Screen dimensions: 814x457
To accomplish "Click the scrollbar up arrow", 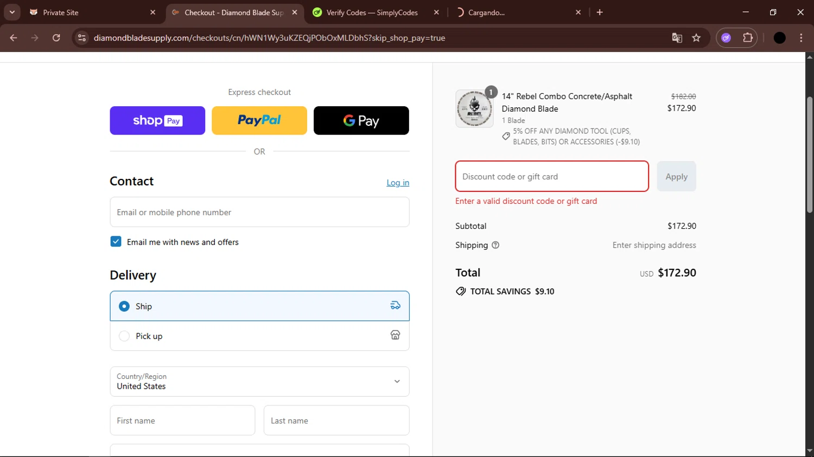I will [810, 56].
